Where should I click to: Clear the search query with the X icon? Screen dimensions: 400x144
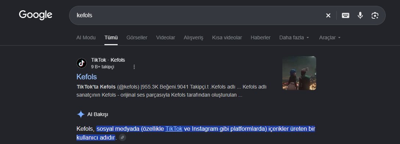(x=328, y=15)
